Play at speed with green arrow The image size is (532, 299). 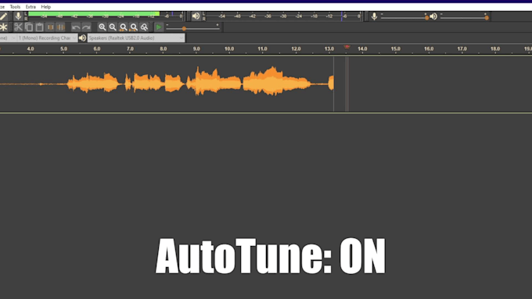click(x=159, y=27)
